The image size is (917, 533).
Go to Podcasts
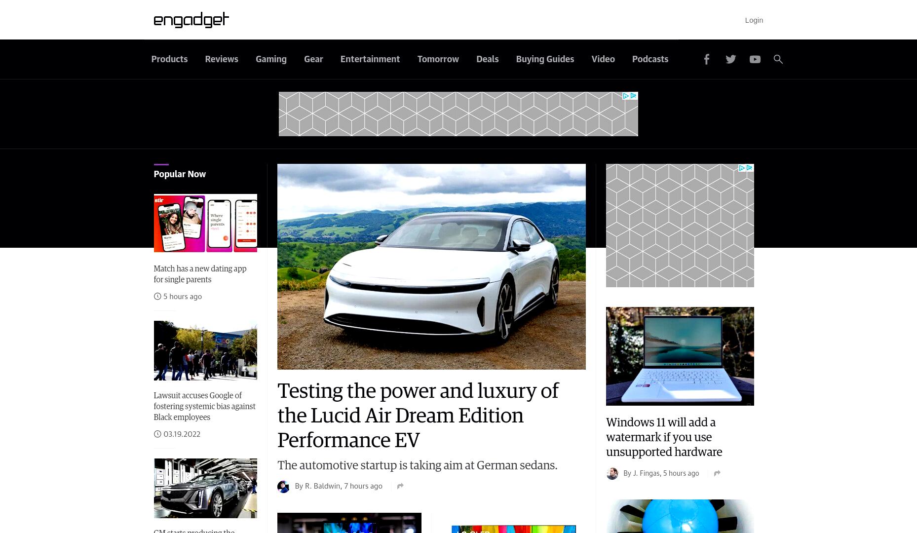click(x=650, y=59)
